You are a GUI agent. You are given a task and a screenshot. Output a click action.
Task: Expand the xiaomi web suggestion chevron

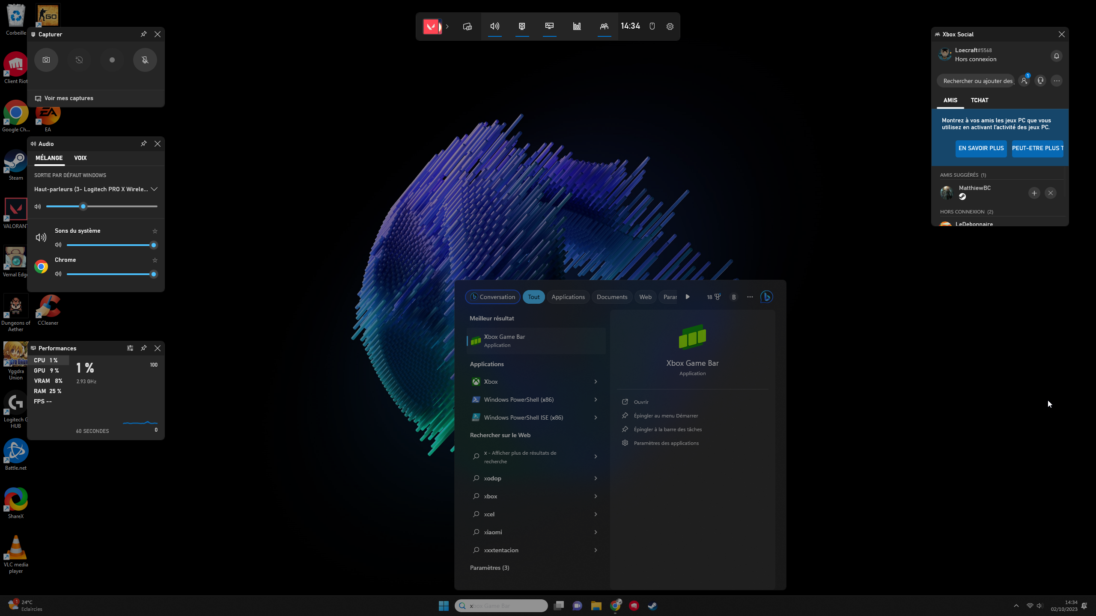click(596, 532)
